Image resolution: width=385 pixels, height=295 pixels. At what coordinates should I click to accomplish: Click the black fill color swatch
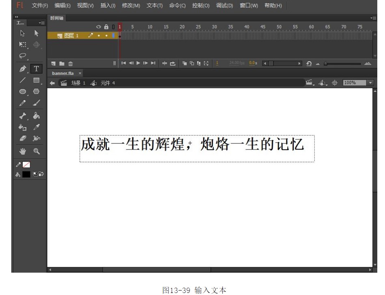(26, 174)
